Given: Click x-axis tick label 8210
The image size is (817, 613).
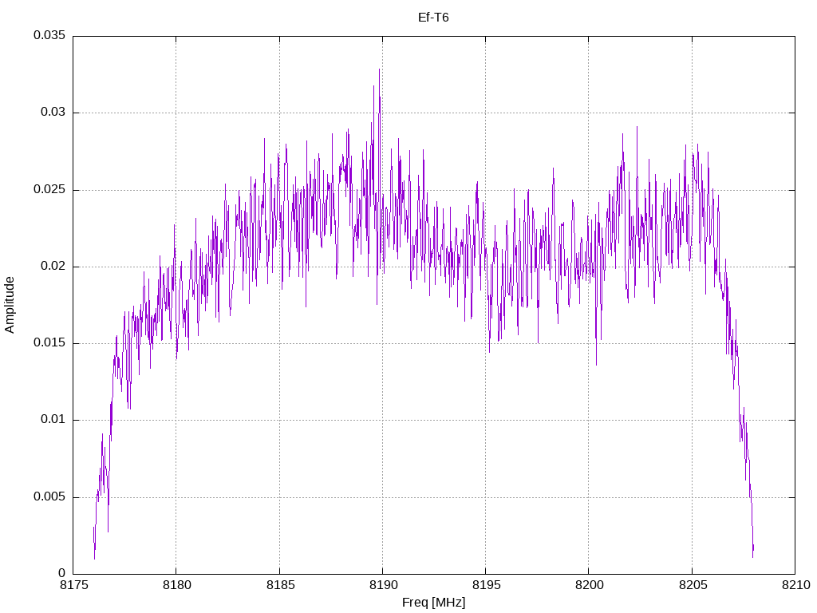Looking at the screenshot, I should point(795,585).
